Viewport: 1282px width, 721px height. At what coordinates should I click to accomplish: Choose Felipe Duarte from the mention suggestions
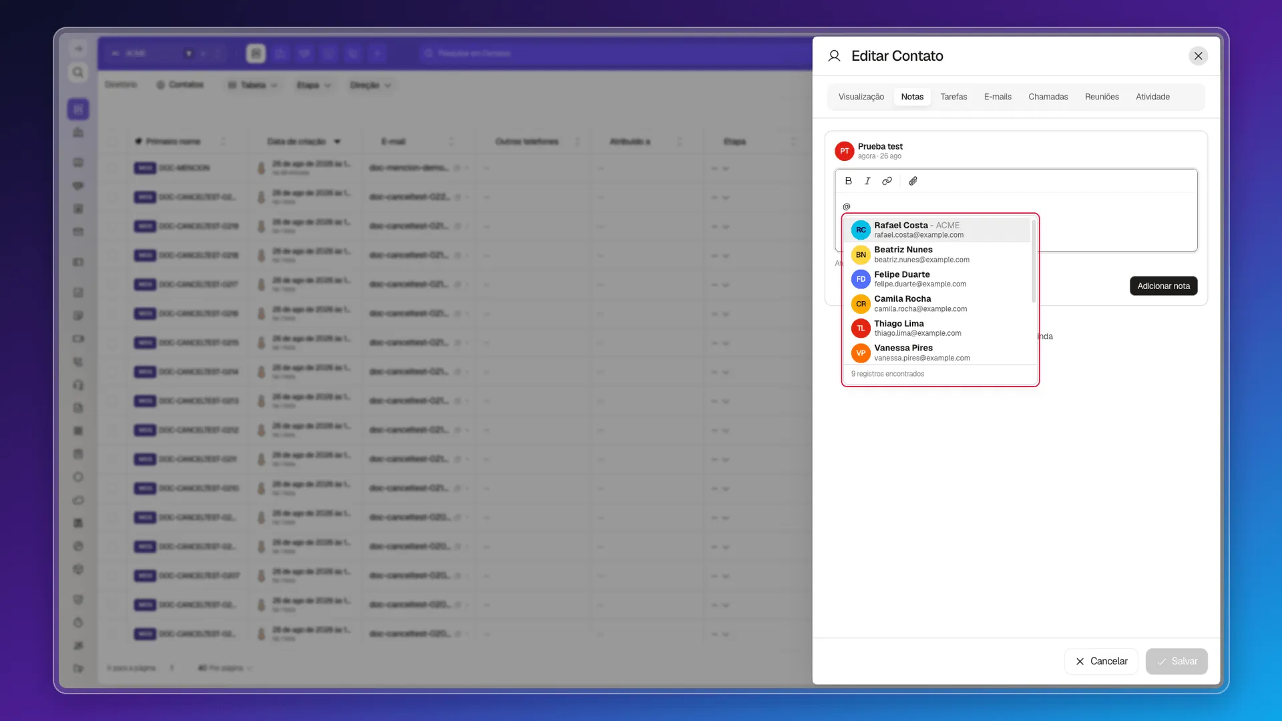click(937, 279)
